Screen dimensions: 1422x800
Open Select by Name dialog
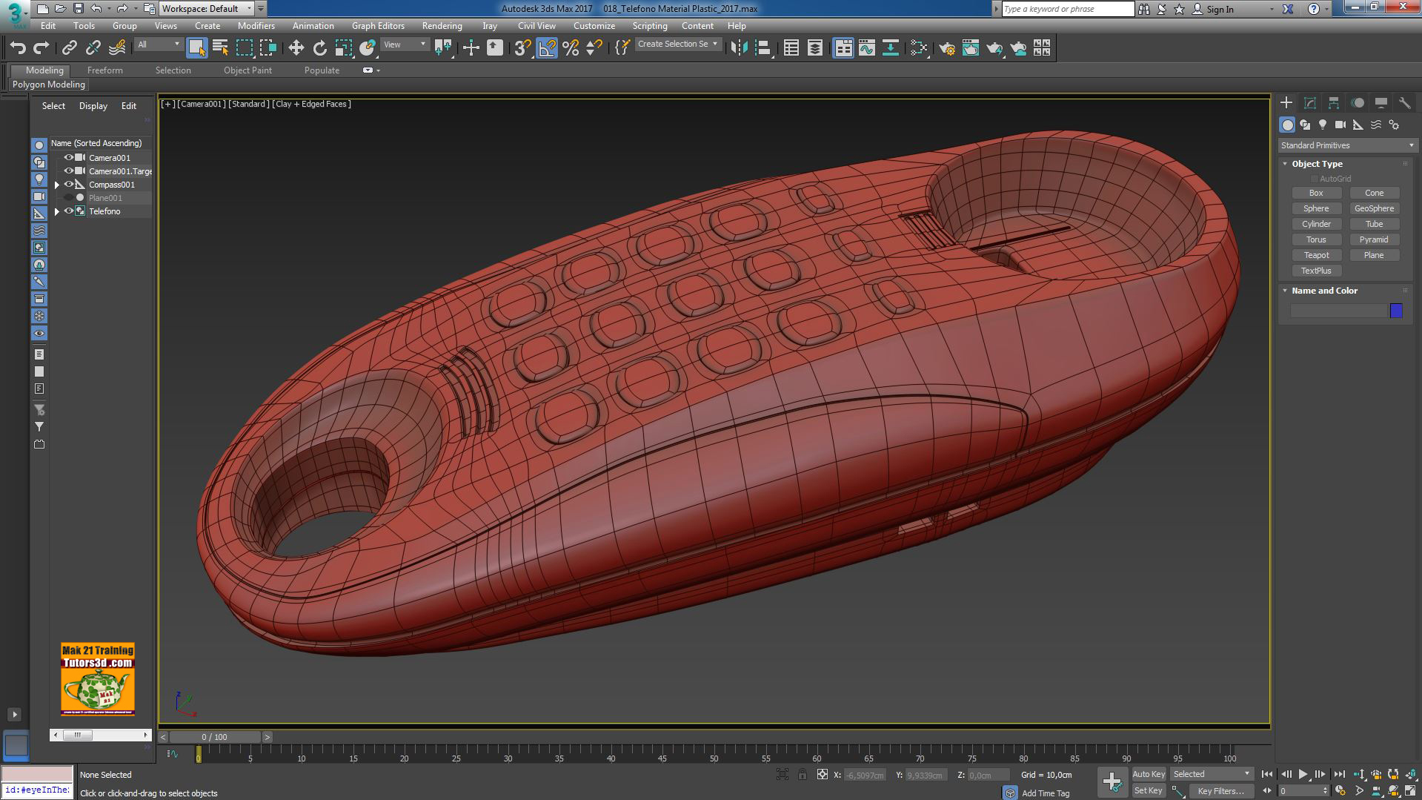220,47
